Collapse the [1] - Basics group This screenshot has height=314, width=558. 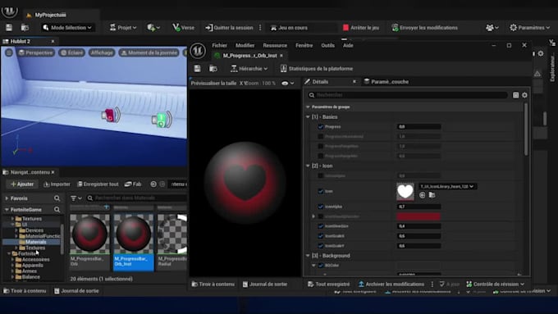(308, 116)
